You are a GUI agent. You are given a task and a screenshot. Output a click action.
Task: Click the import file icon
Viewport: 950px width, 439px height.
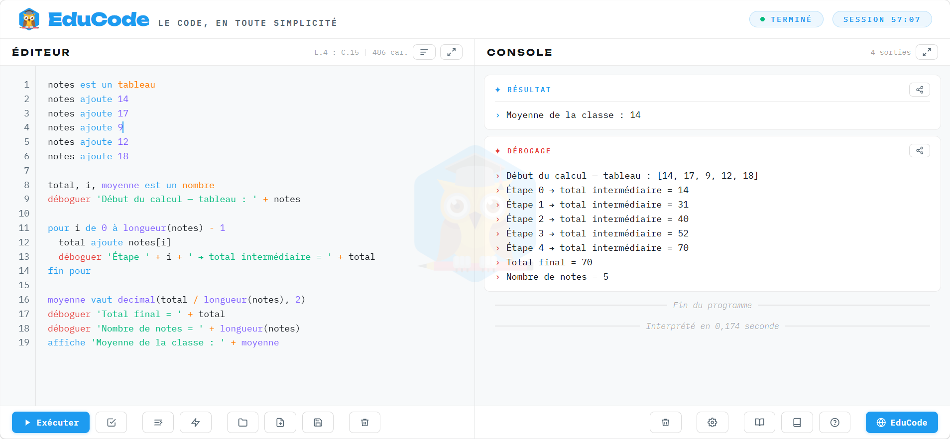coord(280,423)
